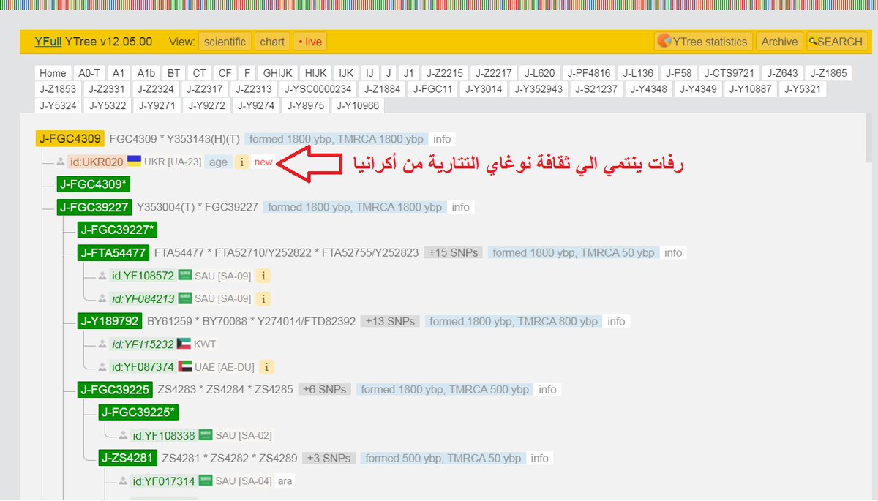Open the Archive page
This screenshot has width=878, height=501.
779,42
